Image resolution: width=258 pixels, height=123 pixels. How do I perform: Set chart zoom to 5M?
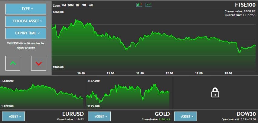coord(64,5)
